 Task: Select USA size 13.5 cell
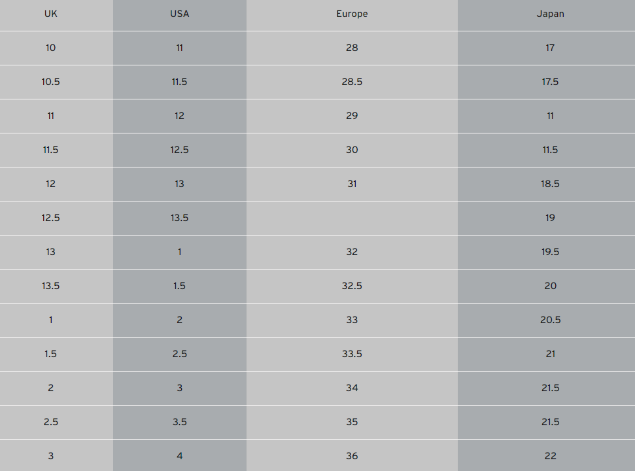179,218
